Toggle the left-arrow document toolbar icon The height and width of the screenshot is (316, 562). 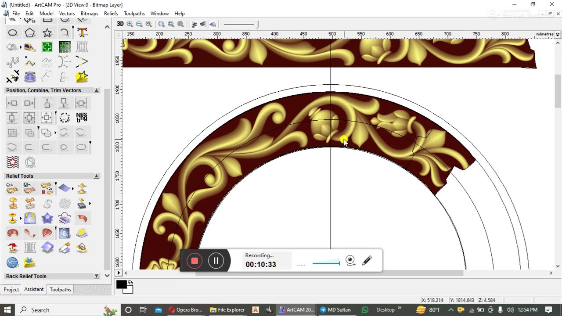coord(194,24)
